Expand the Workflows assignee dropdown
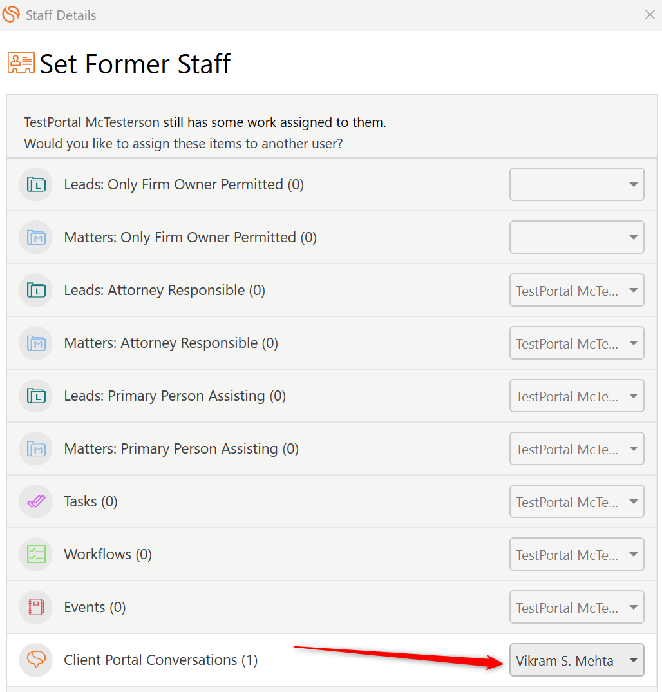The height and width of the screenshot is (692, 662). coord(576,555)
